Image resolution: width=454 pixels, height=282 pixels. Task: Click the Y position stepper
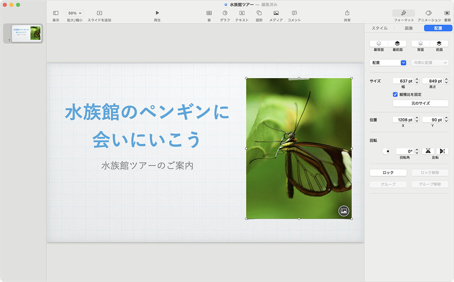point(446,120)
